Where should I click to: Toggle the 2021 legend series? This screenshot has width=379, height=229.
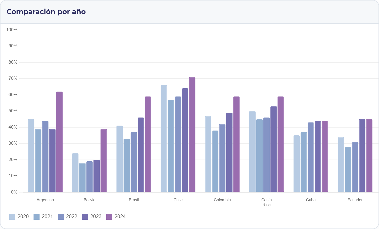(43, 217)
